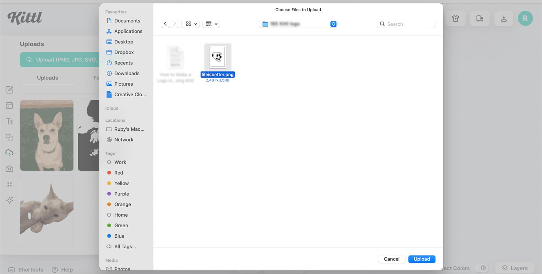Expand the icon view options dropdown

click(191, 24)
